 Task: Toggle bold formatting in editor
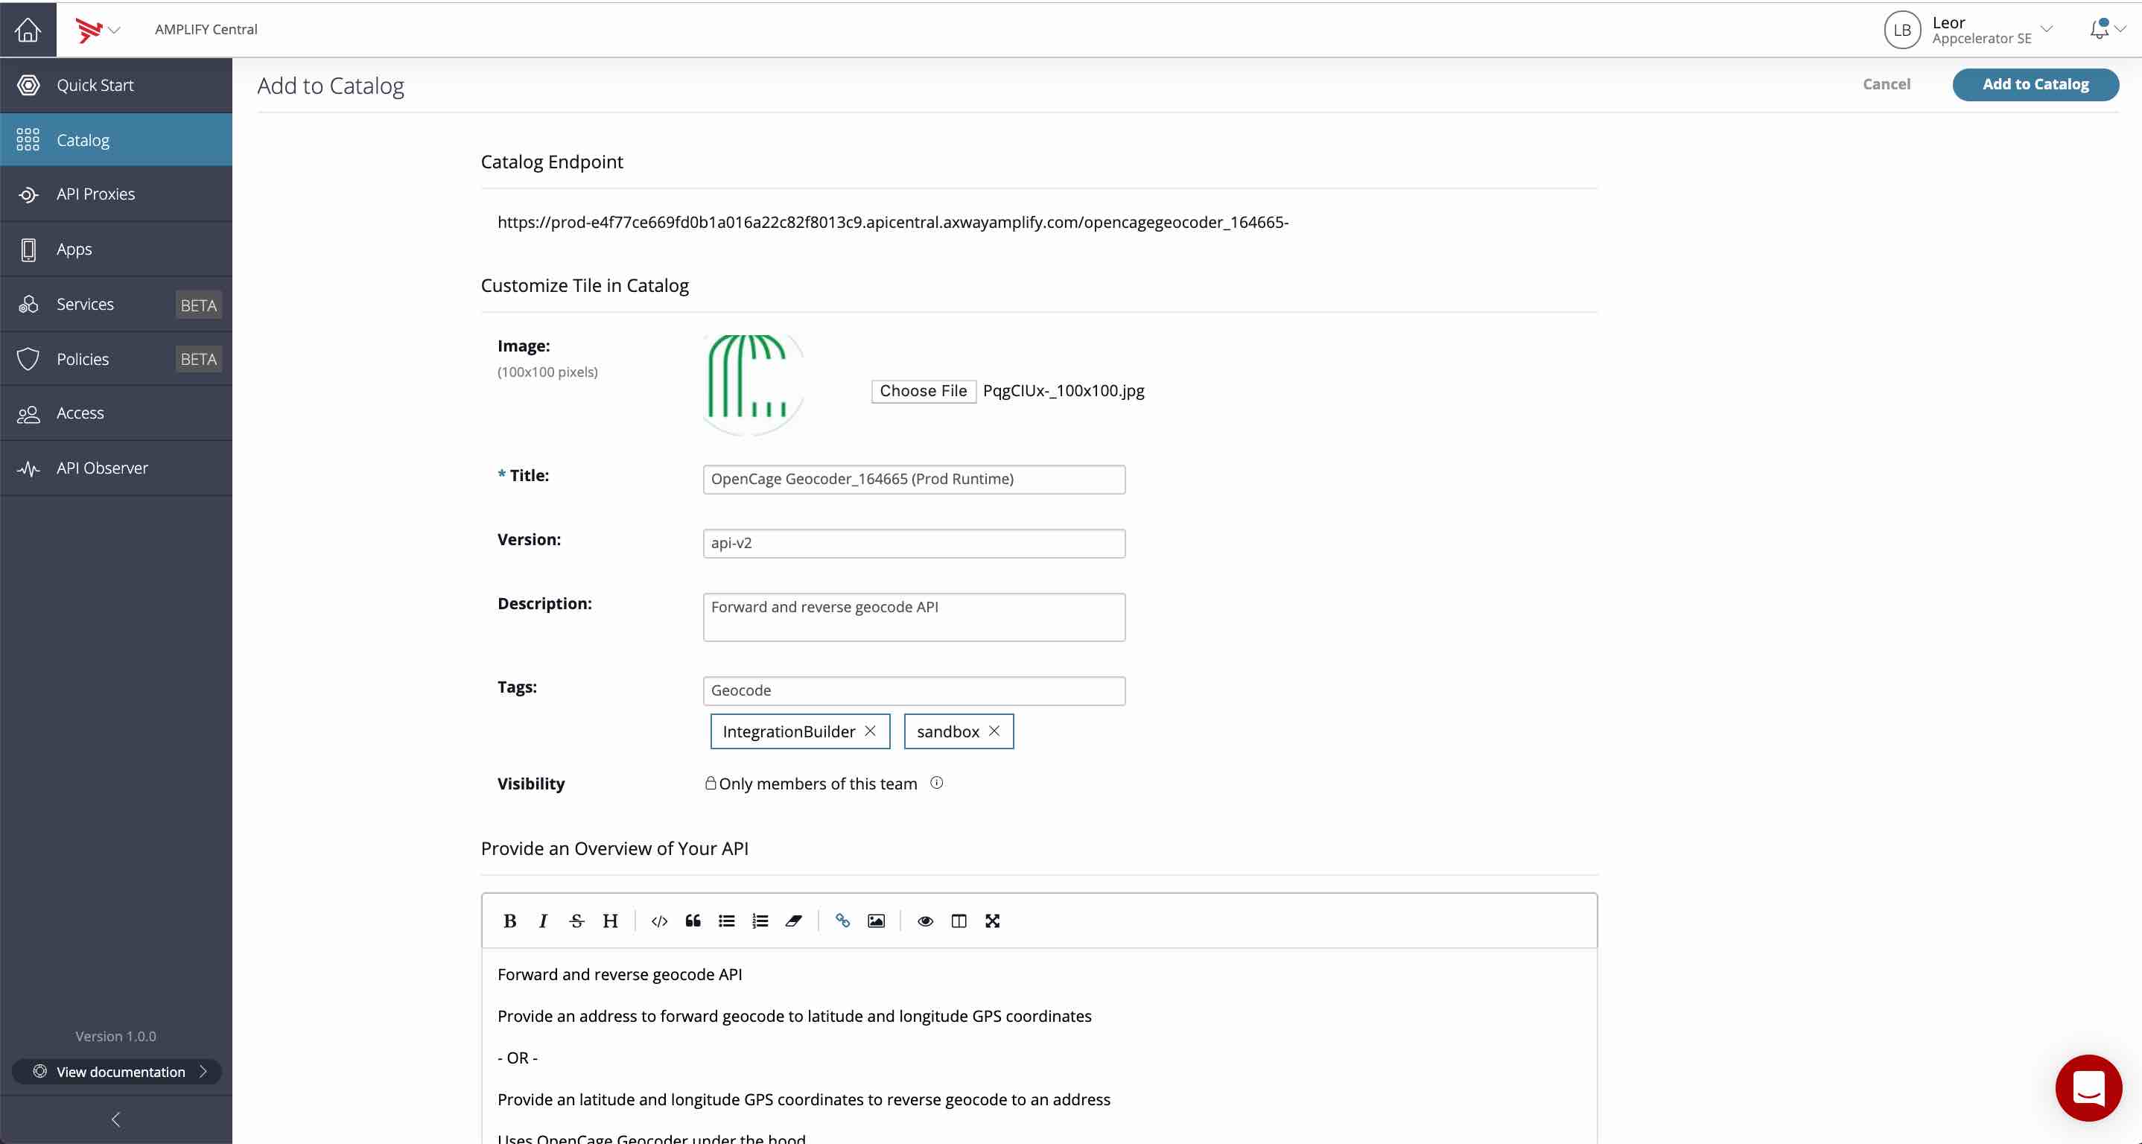(x=509, y=921)
